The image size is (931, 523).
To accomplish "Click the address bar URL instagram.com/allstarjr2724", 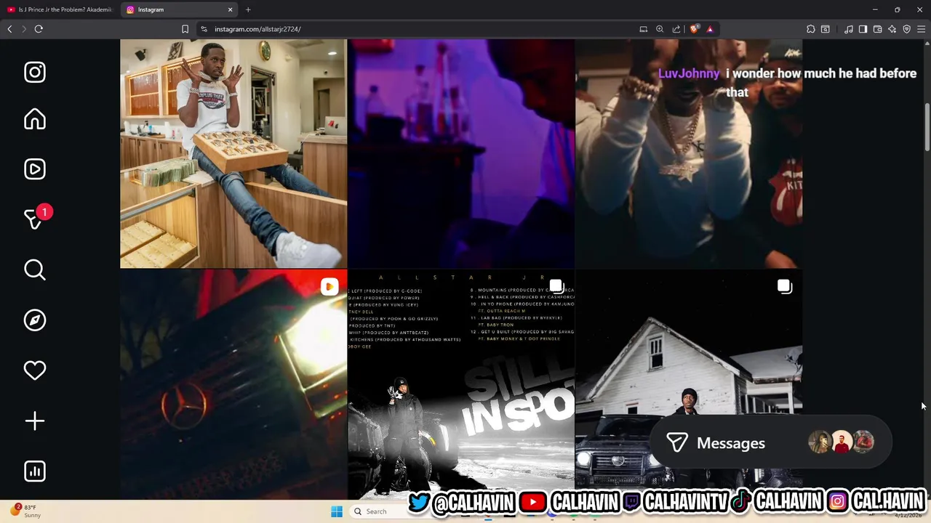I will (257, 29).
